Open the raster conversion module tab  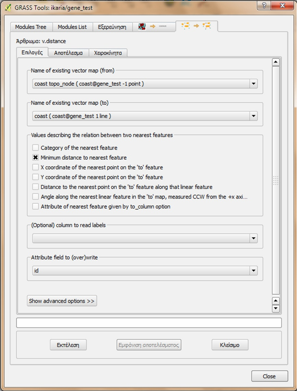pos(154,27)
